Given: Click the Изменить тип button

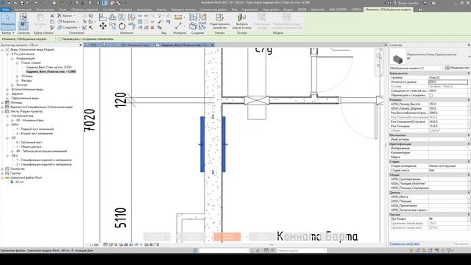Looking at the screenshot, I should (458, 68).
